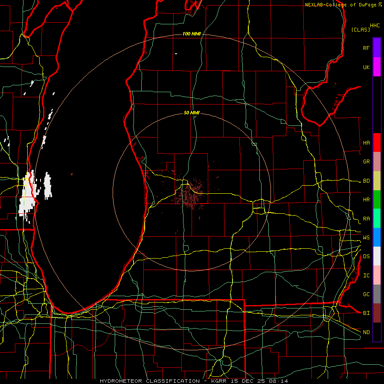This screenshot has width=384, height=384.
Task: Pick the RA light green legend block
Action: pos(377,218)
